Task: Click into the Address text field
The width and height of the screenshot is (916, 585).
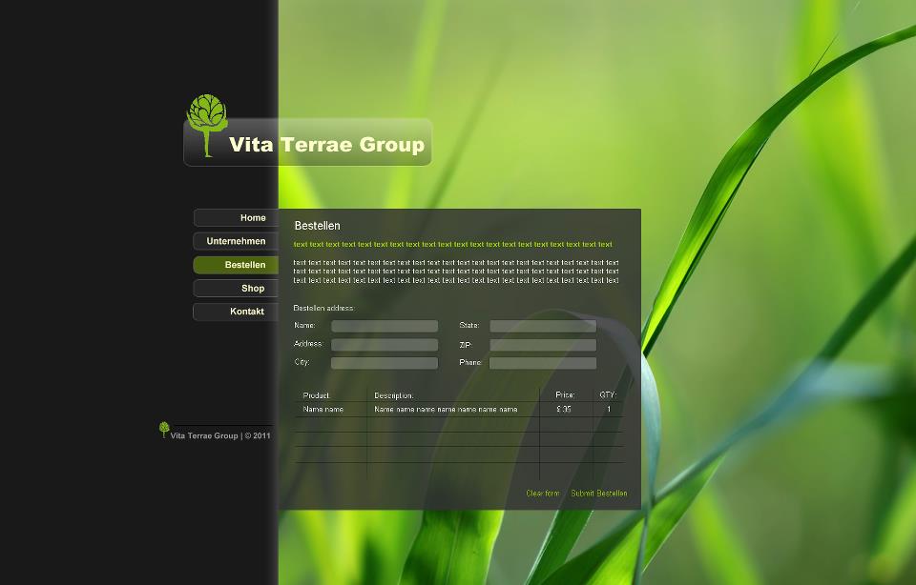Action: pyautogui.click(x=385, y=345)
